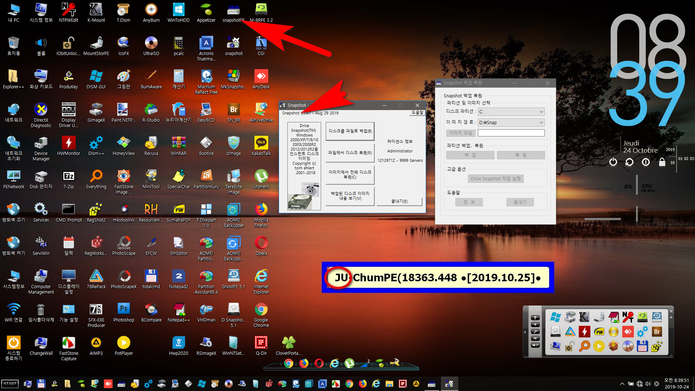Launch Mozilla Firefox desktop icon
Viewport: 695px width, 391px height.
(261, 215)
